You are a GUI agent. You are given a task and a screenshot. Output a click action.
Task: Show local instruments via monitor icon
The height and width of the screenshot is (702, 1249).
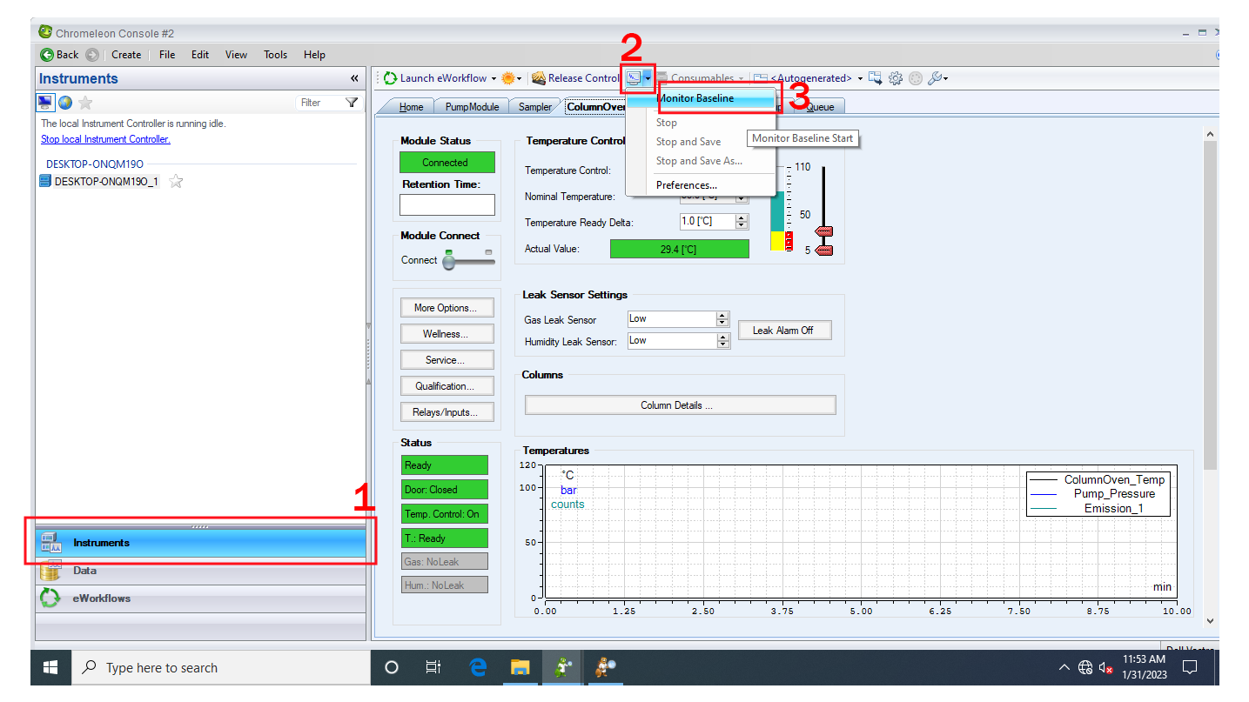[45, 103]
